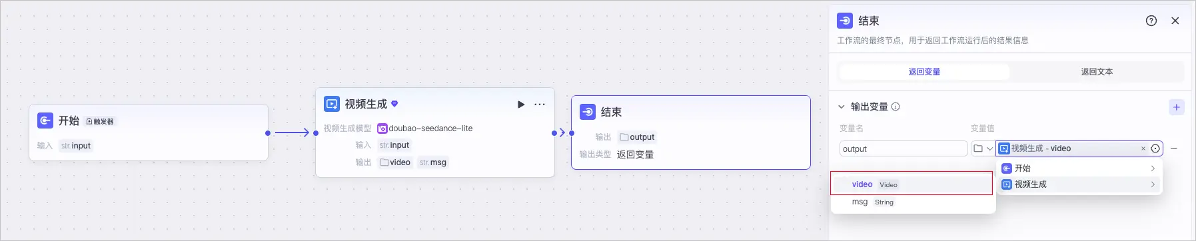
Task: Switch to the 返回文本 tab
Action: coord(1097,72)
